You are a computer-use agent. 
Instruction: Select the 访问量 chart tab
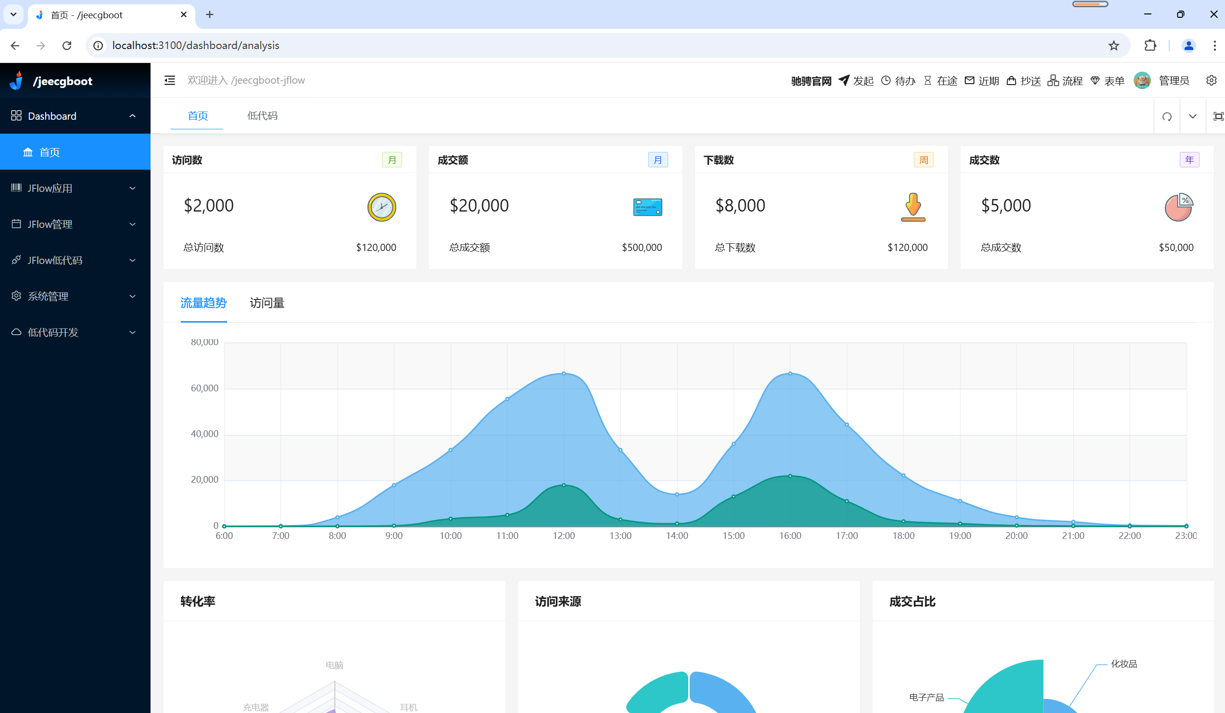coord(266,302)
